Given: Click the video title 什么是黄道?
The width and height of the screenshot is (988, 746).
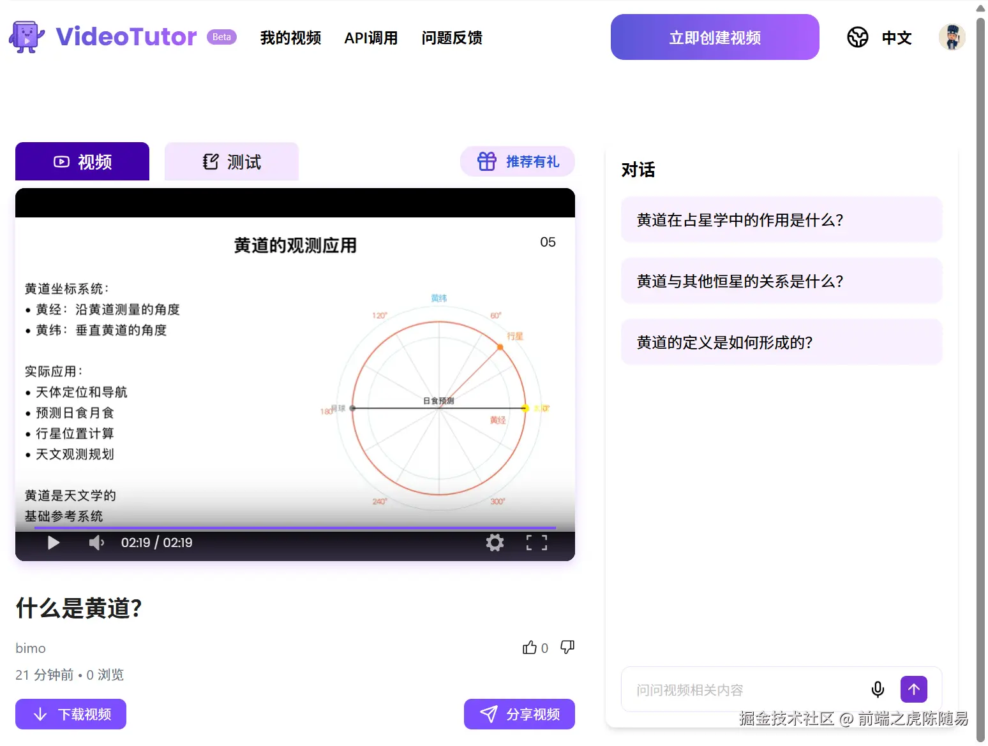Looking at the screenshot, I should click(x=79, y=608).
